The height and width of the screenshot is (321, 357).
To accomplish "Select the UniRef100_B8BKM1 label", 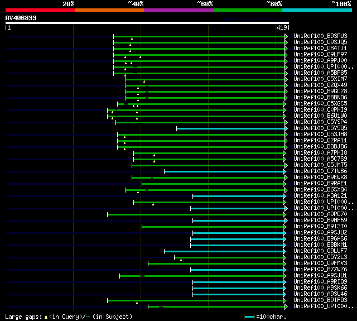I will [x=320, y=245].
